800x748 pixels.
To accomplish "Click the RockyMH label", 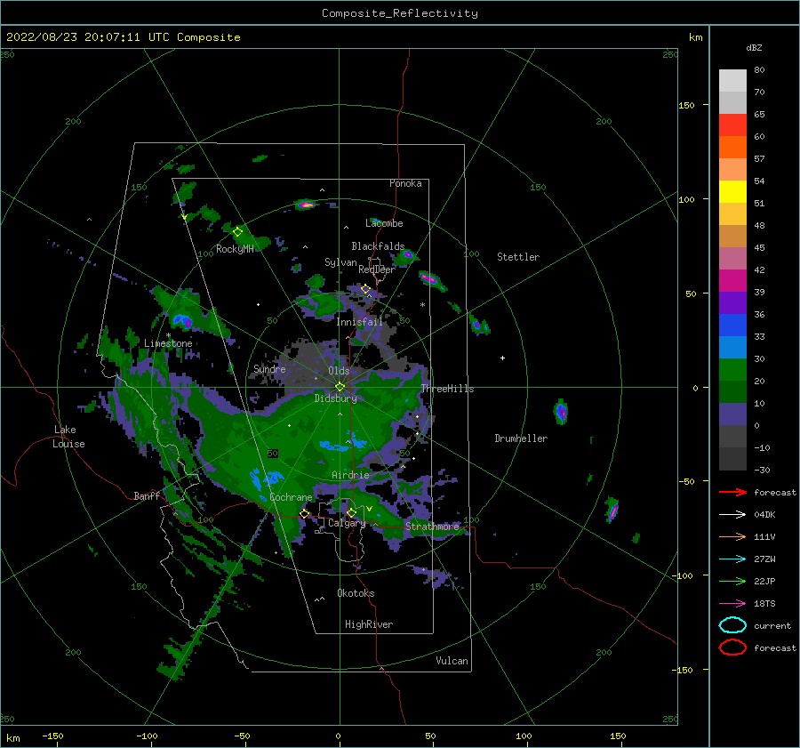I will point(235,249).
